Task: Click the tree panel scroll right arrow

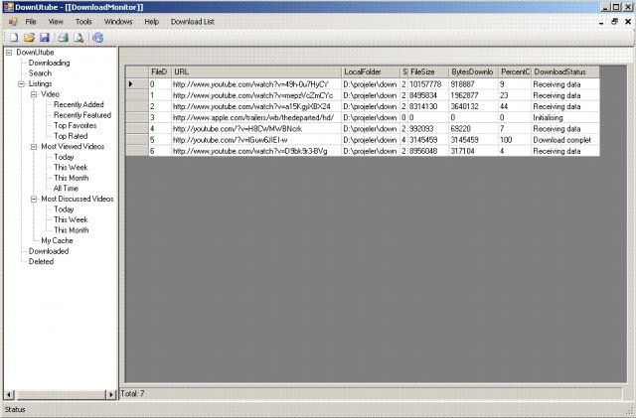Action: click(110, 394)
